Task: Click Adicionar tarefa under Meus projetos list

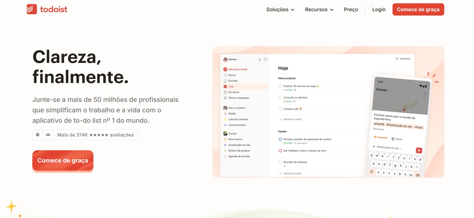Action: tap(290, 119)
